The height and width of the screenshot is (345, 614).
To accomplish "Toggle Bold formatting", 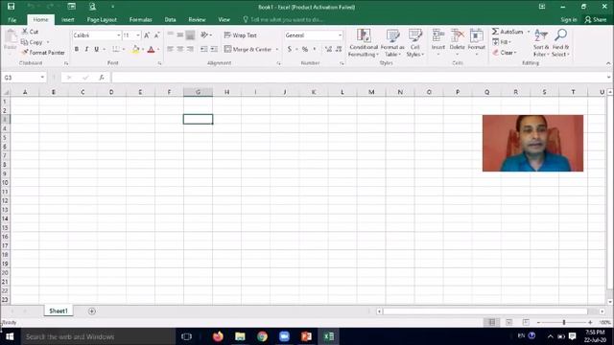I will coord(77,49).
